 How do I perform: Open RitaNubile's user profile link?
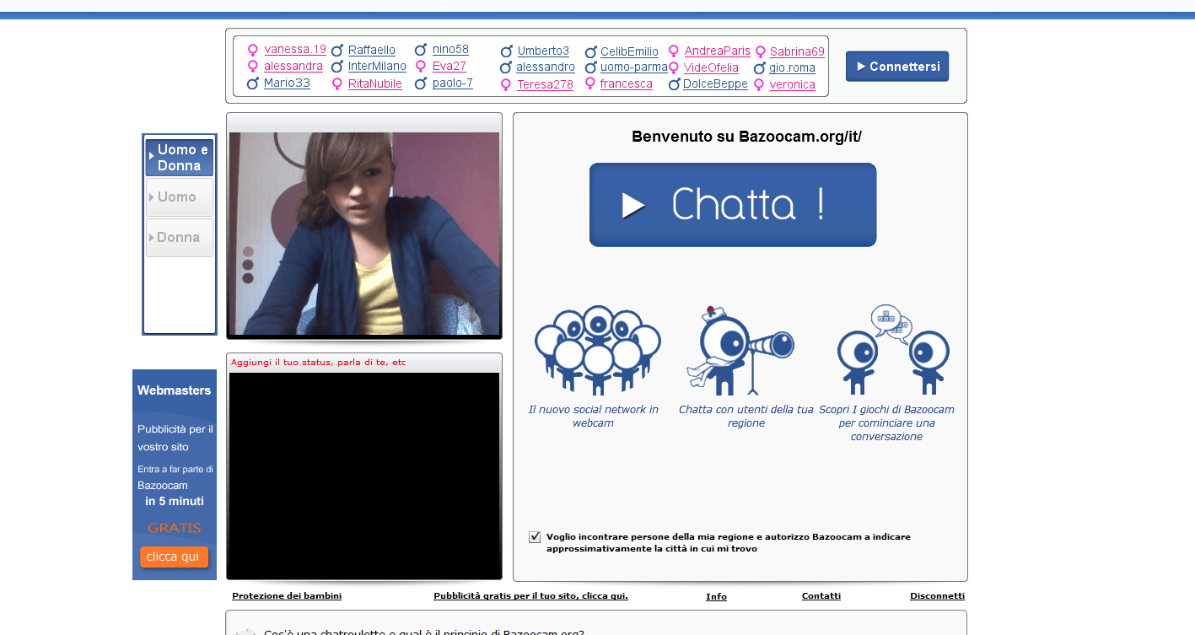pos(375,83)
